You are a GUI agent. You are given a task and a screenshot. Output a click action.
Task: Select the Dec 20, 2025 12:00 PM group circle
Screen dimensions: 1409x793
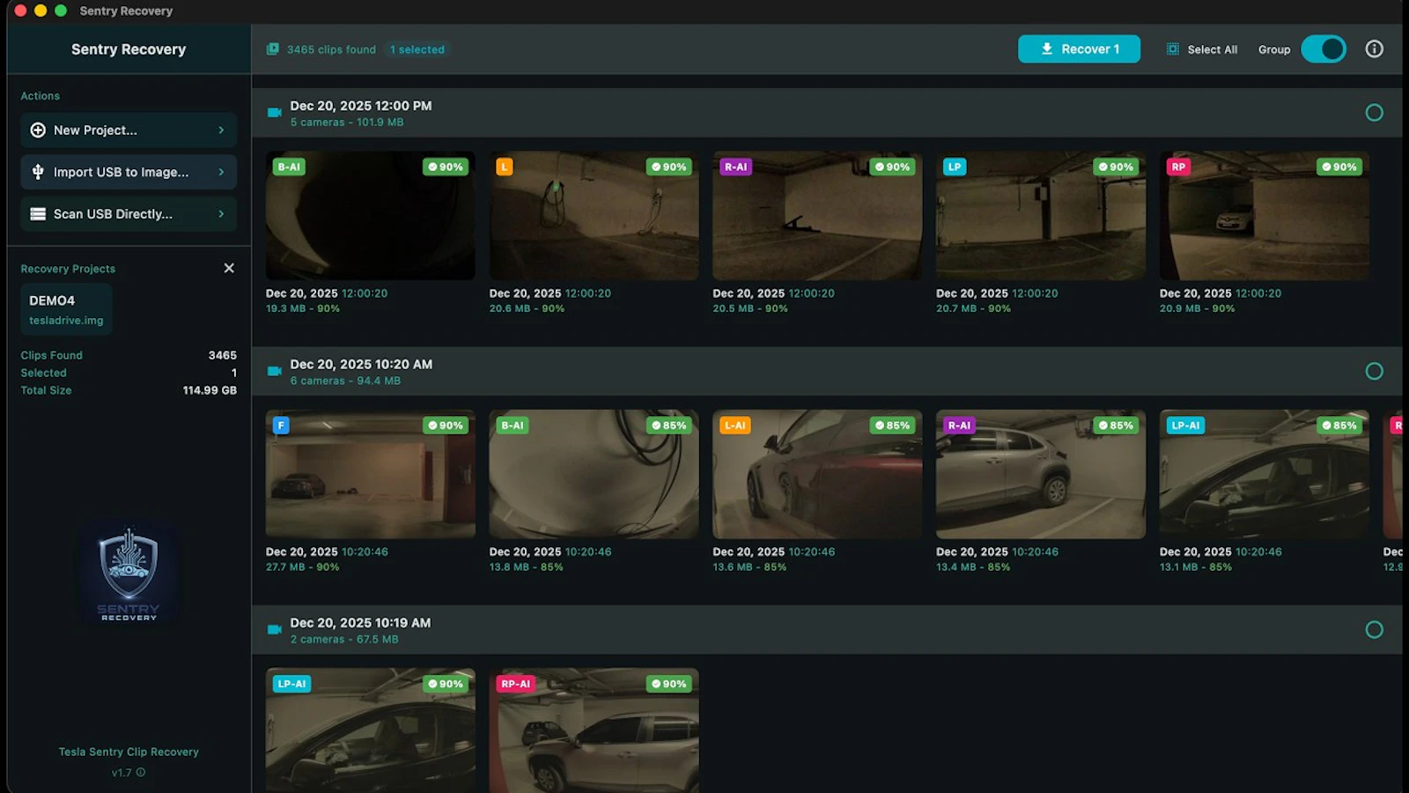(x=1374, y=113)
